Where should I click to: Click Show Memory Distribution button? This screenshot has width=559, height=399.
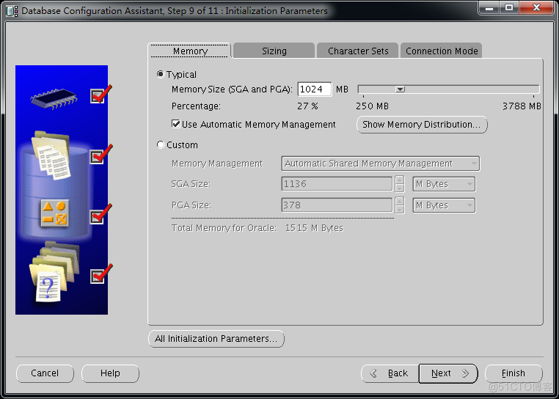coord(422,125)
